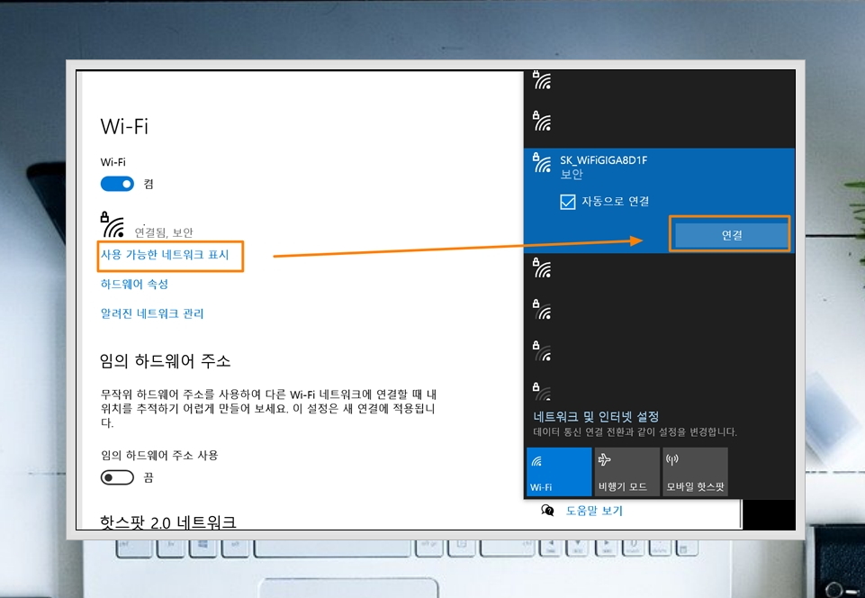Click the 임의 하드웨어 주소 heading
865x598 pixels.
click(x=165, y=361)
